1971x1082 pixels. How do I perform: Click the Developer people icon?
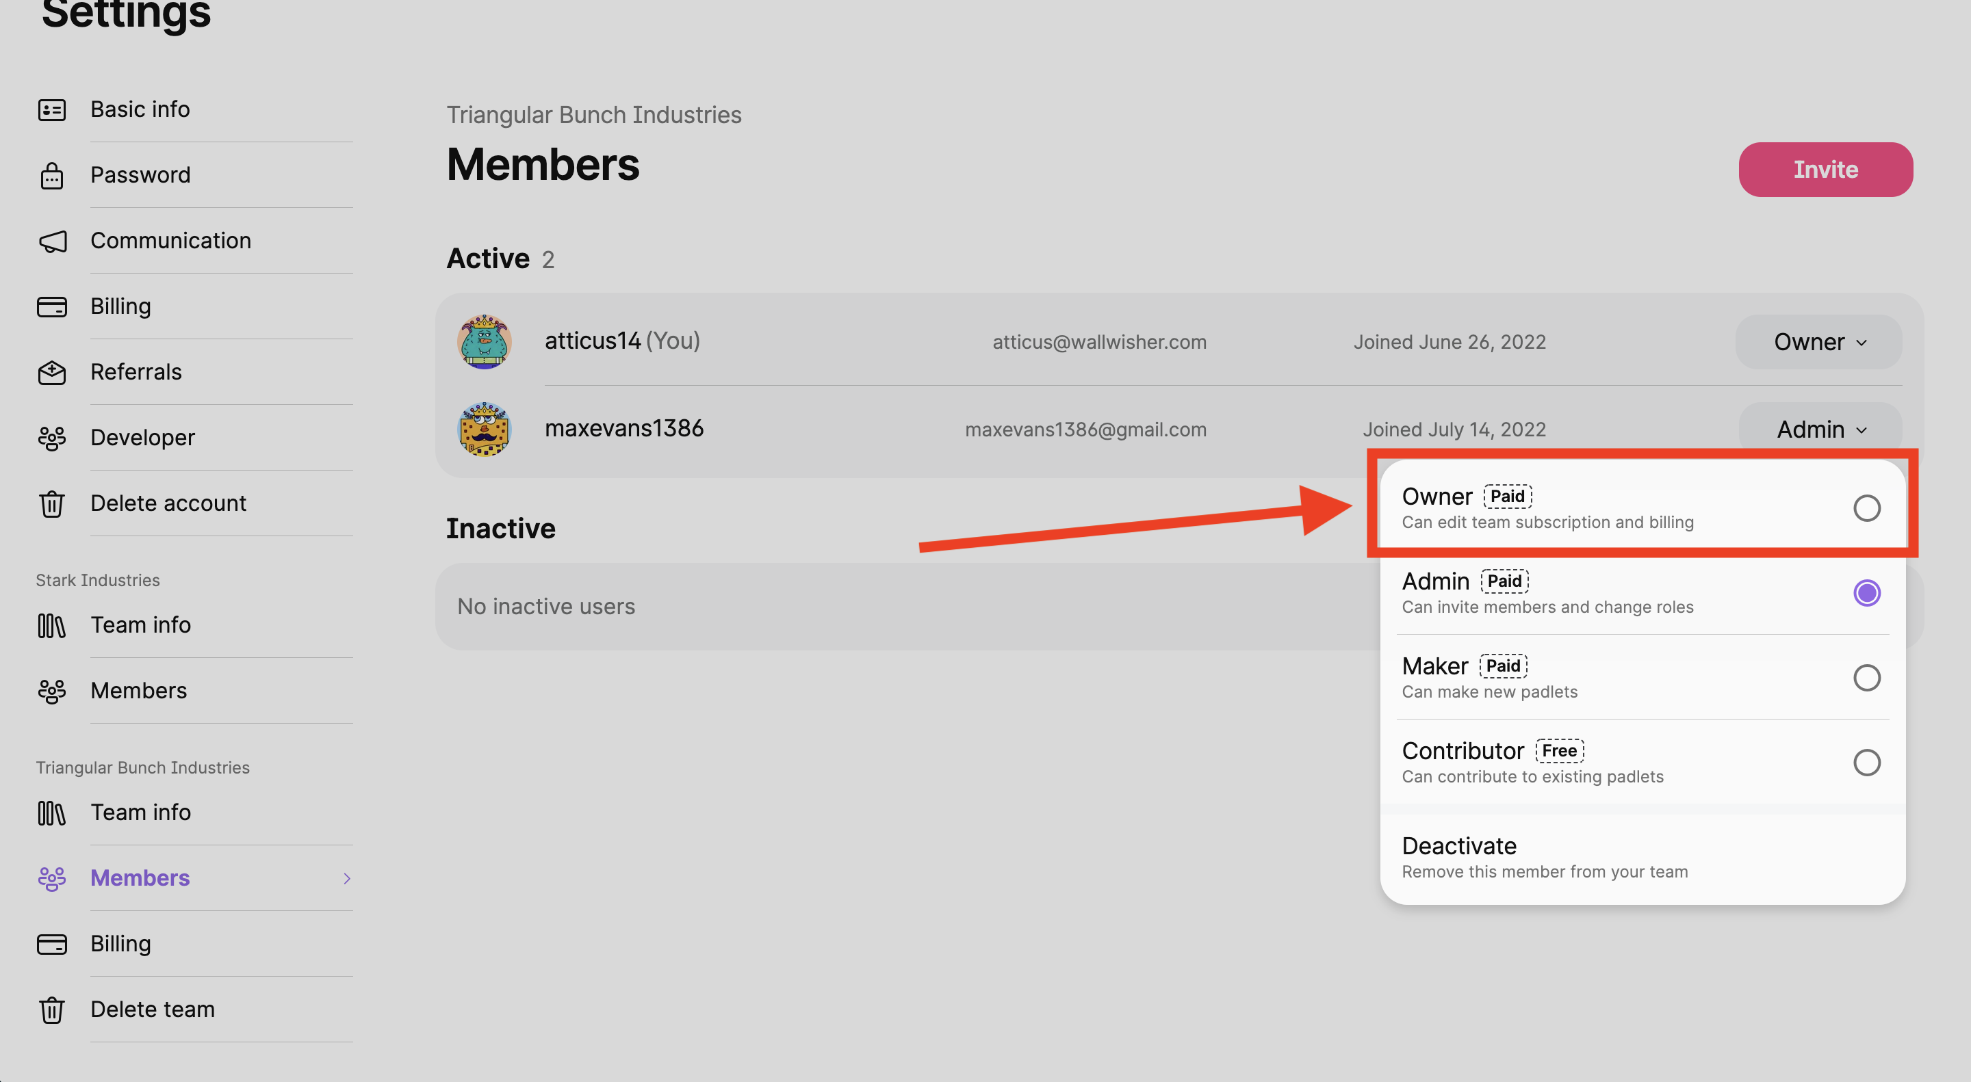coord(52,439)
